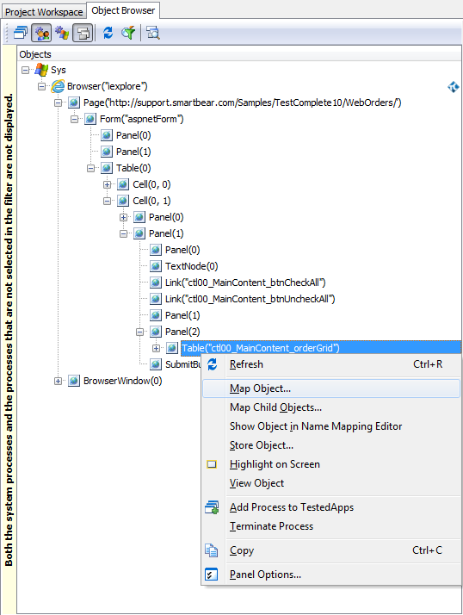This screenshot has height=615, width=463.
Task: Select Highlight on Screen menu item
Action: tap(331, 464)
